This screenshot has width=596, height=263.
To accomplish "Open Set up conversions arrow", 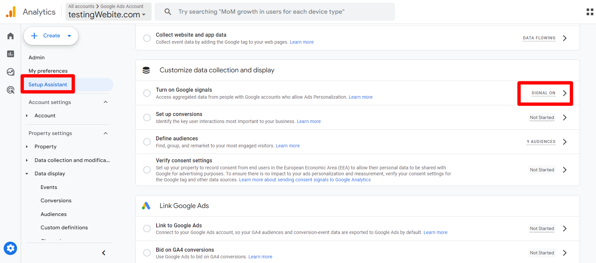I will [565, 117].
